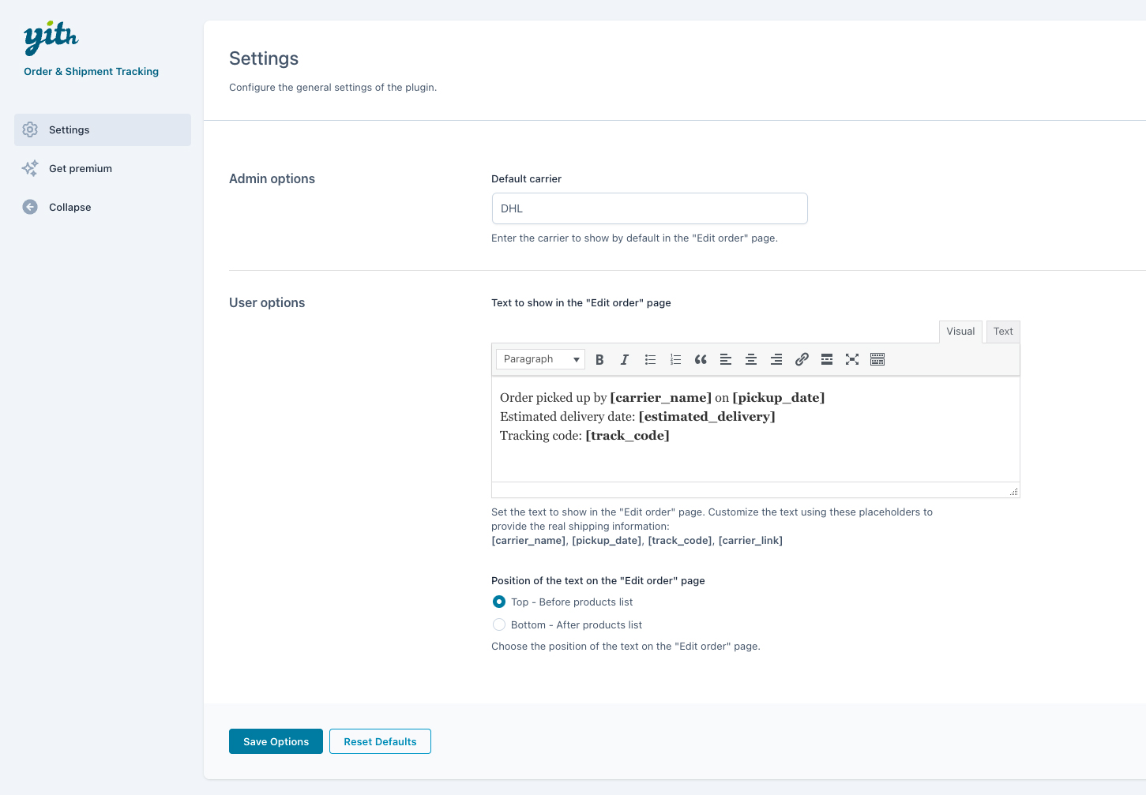This screenshot has width=1146, height=795.
Task: Collapse the sidebar menu
Action: pyautogui.click(x=70, y=207)
